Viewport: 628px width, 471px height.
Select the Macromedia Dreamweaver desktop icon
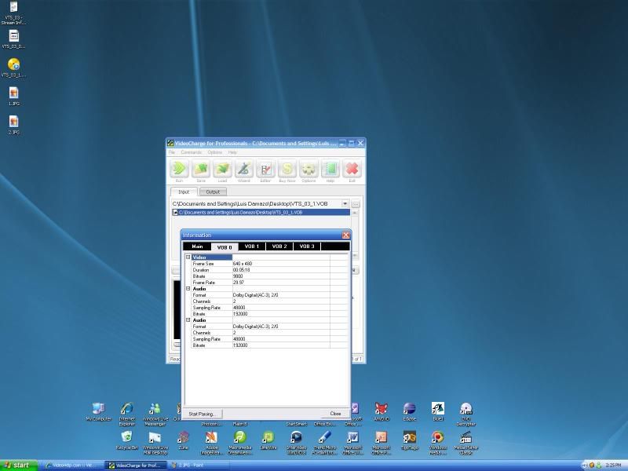(240, 443)
